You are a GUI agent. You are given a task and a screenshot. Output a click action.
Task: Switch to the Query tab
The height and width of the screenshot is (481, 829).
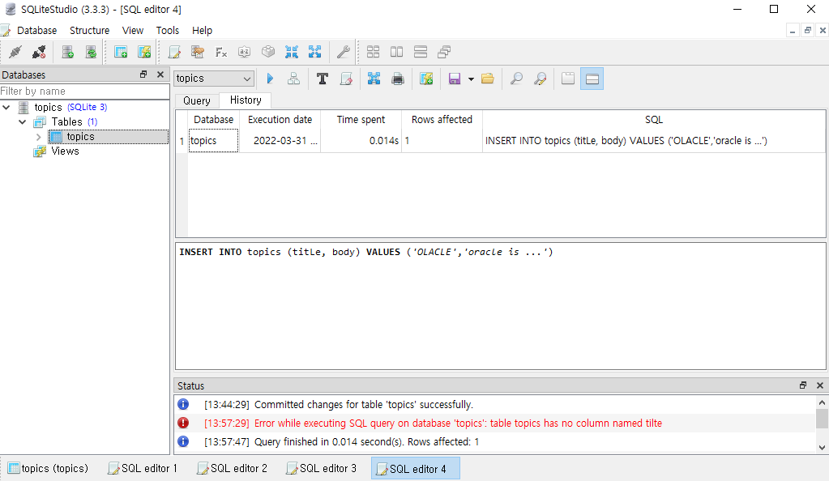point(197,100)
